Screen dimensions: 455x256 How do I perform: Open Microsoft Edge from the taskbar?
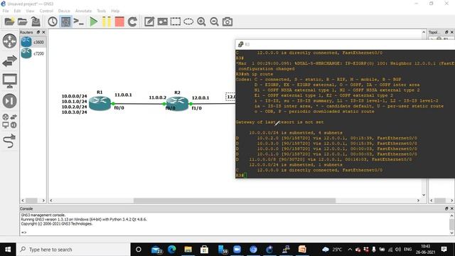(x=172, y=250)
